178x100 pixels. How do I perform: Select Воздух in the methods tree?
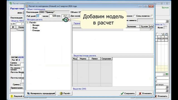[x=36, y=25]
